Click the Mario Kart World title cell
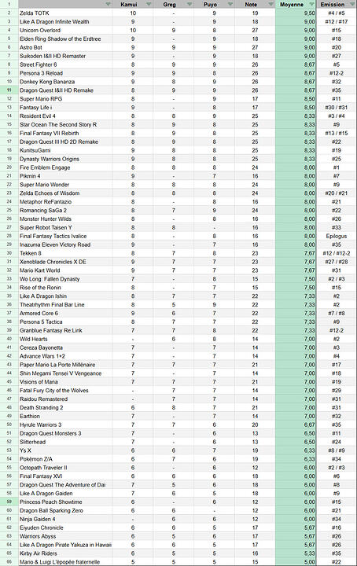Image resolution: width=357 pixels, height=566 pixels. pyautogui.click(x=65, y=270)
